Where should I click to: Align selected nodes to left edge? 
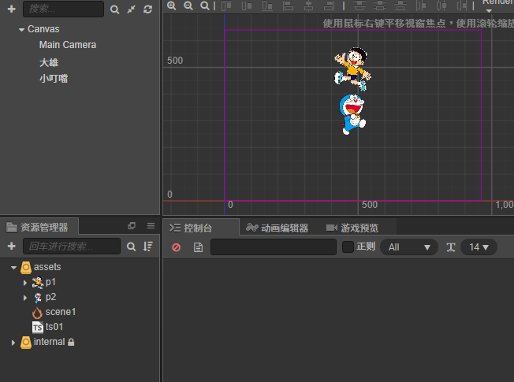coord(288,6)
